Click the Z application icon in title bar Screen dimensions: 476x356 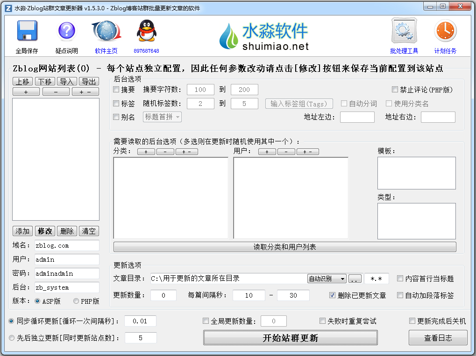[8, 8]
